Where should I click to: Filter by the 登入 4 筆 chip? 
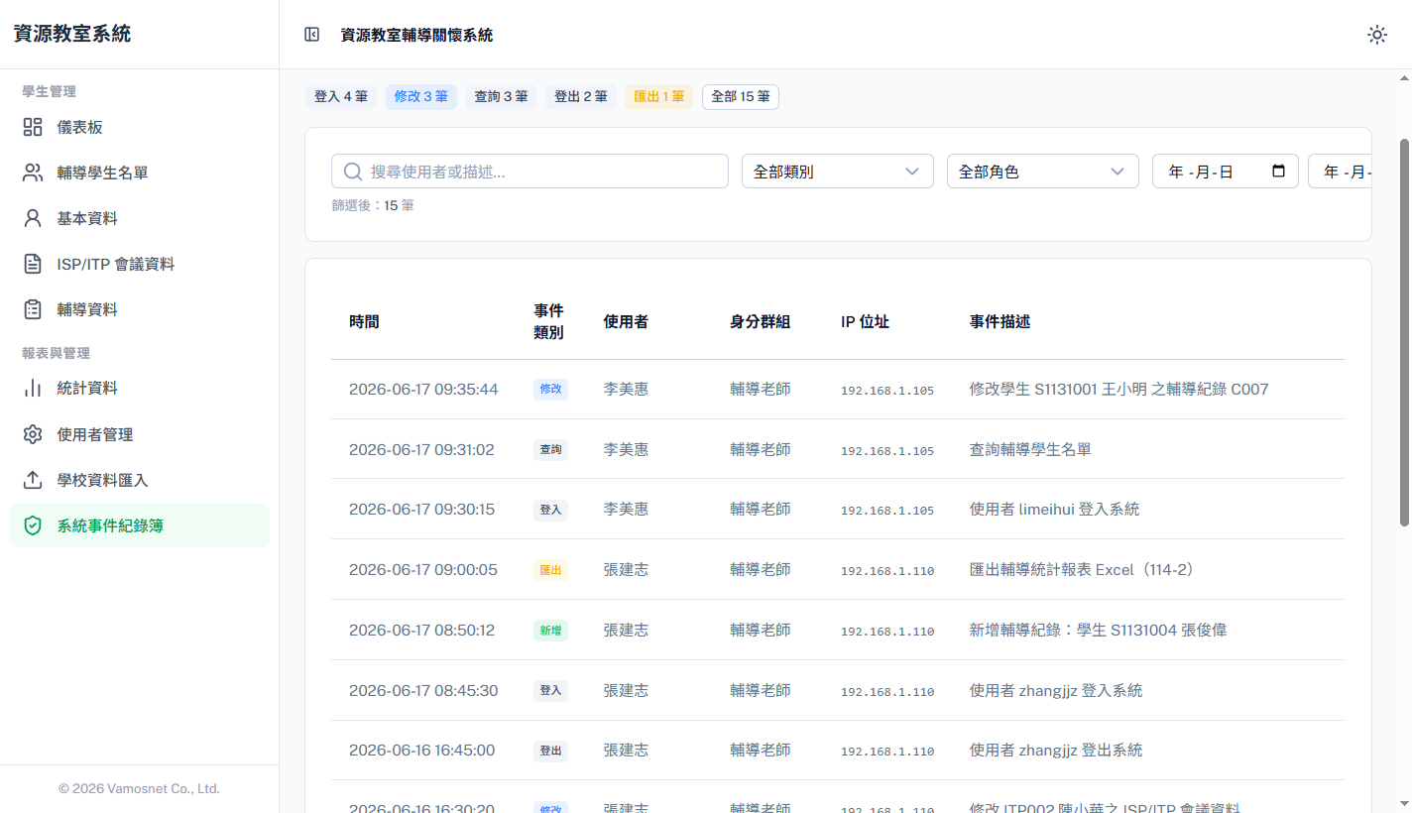click(x=341, y=97)
